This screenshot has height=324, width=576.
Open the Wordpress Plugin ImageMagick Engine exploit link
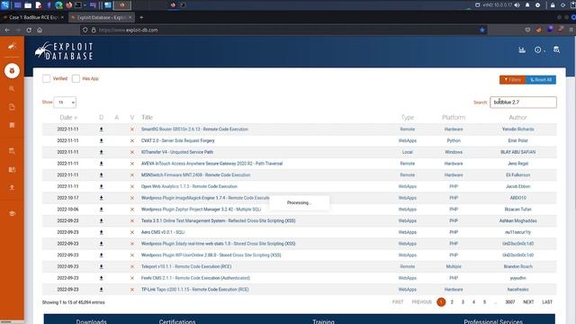coord(205,198)
